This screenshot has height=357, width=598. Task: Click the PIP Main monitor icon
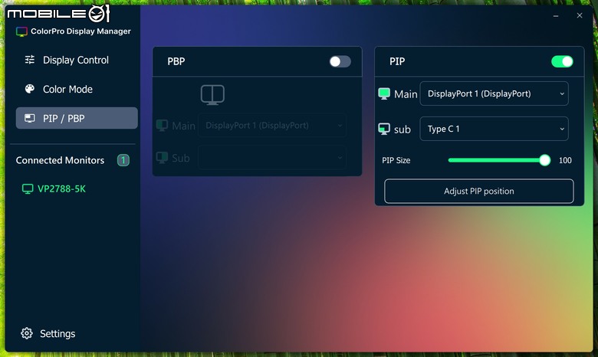[x=384, y=93]
